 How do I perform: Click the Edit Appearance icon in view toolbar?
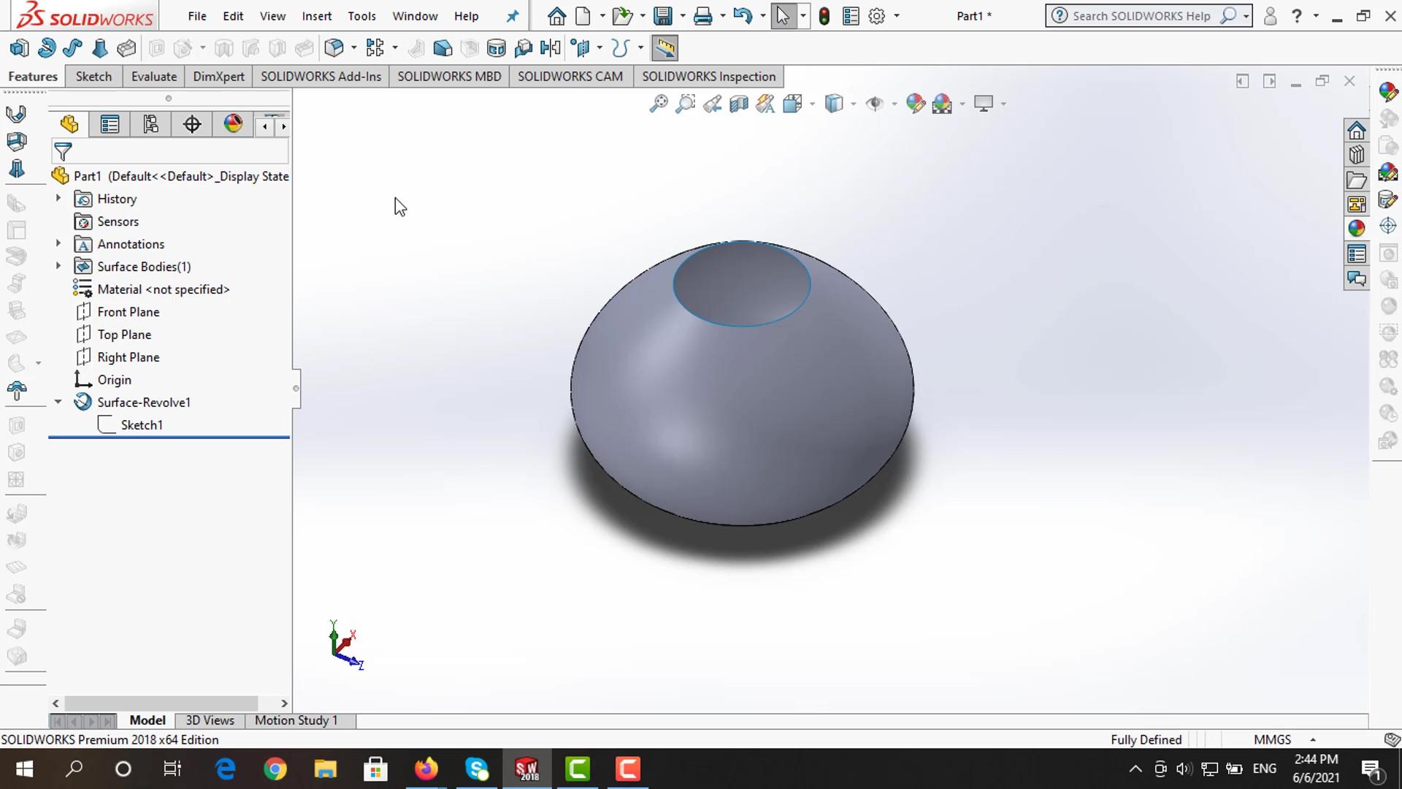click(915, 104)
